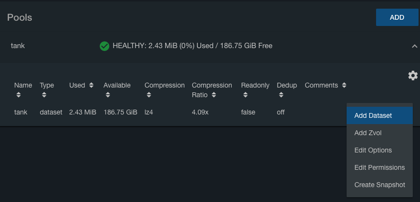Screen dimensions: 420x202
Task: Sort by Dedup column arrows
Action: pyautogui.click(x=280, y=95)
